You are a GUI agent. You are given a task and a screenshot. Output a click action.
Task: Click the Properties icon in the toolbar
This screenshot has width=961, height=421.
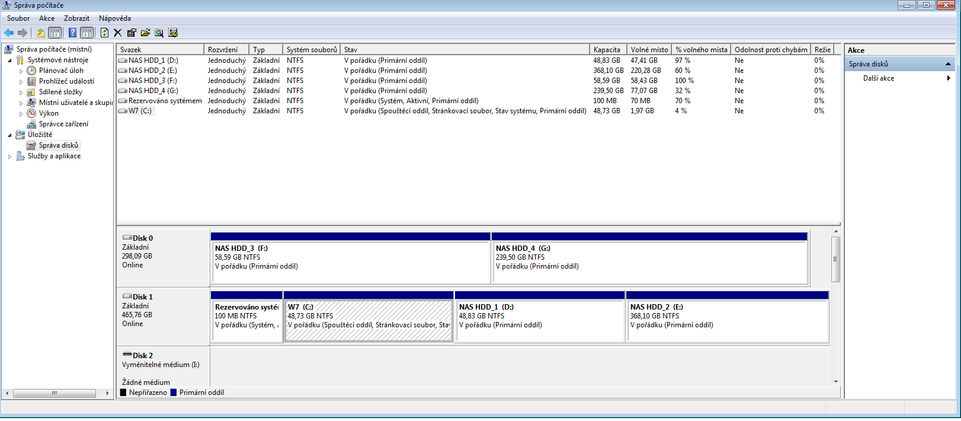coord(132,33)
